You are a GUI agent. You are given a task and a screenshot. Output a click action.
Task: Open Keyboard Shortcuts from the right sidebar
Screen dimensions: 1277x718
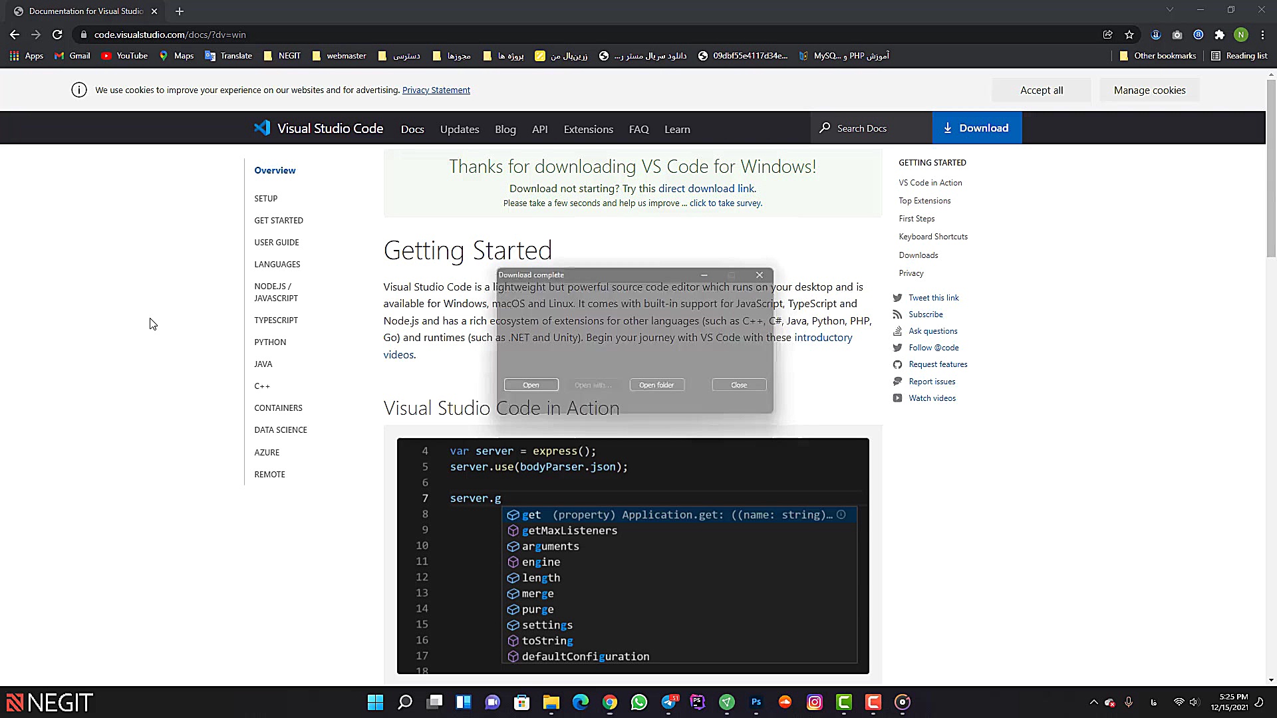[933, 236]
